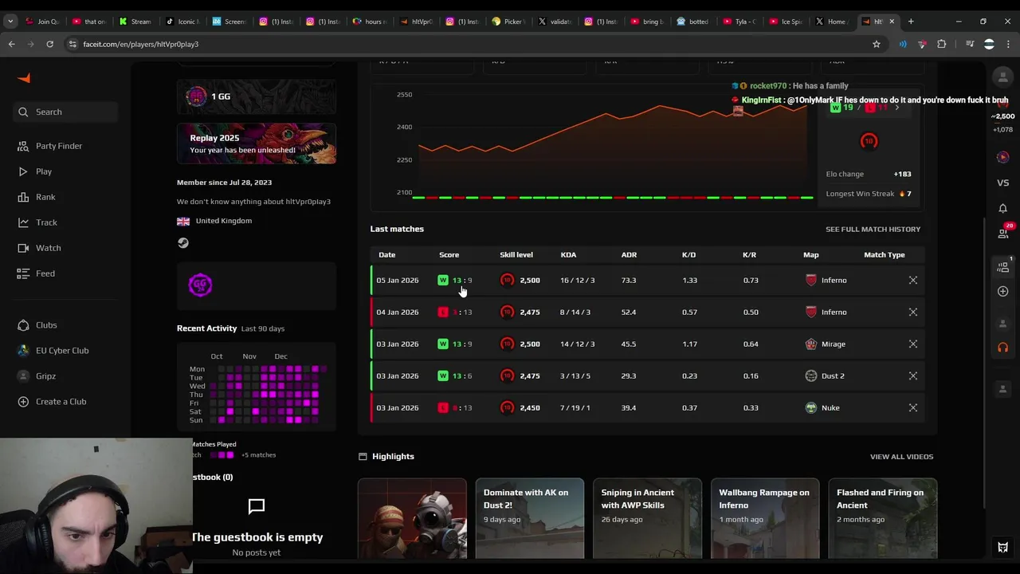Open the Gripz club entry
Image resolution: width=1020 pixels, height=574 pixels.
[36, 376]
